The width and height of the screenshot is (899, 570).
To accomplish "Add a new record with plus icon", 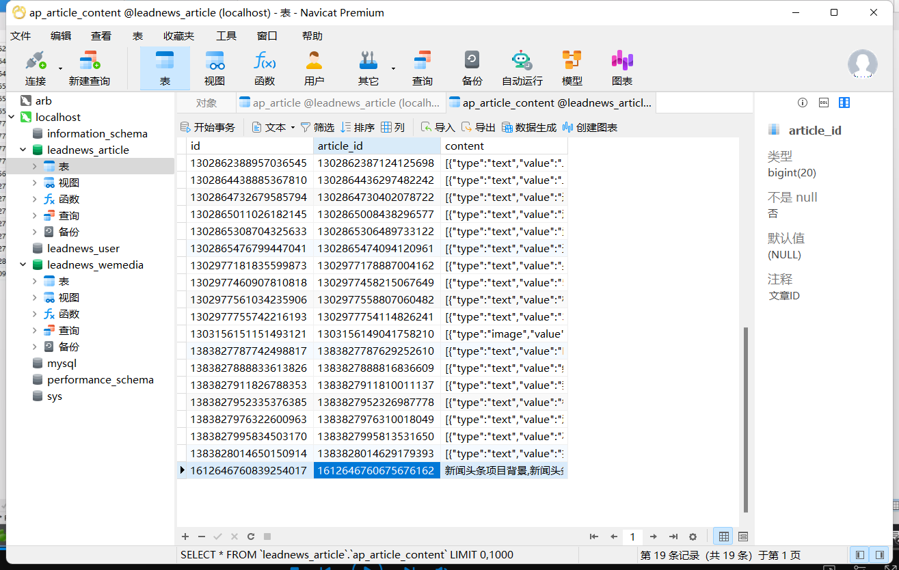I will [x=185, y=537].
